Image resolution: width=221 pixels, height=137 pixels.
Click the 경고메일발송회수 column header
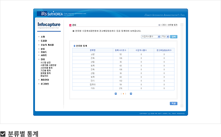tap(164, 50)
